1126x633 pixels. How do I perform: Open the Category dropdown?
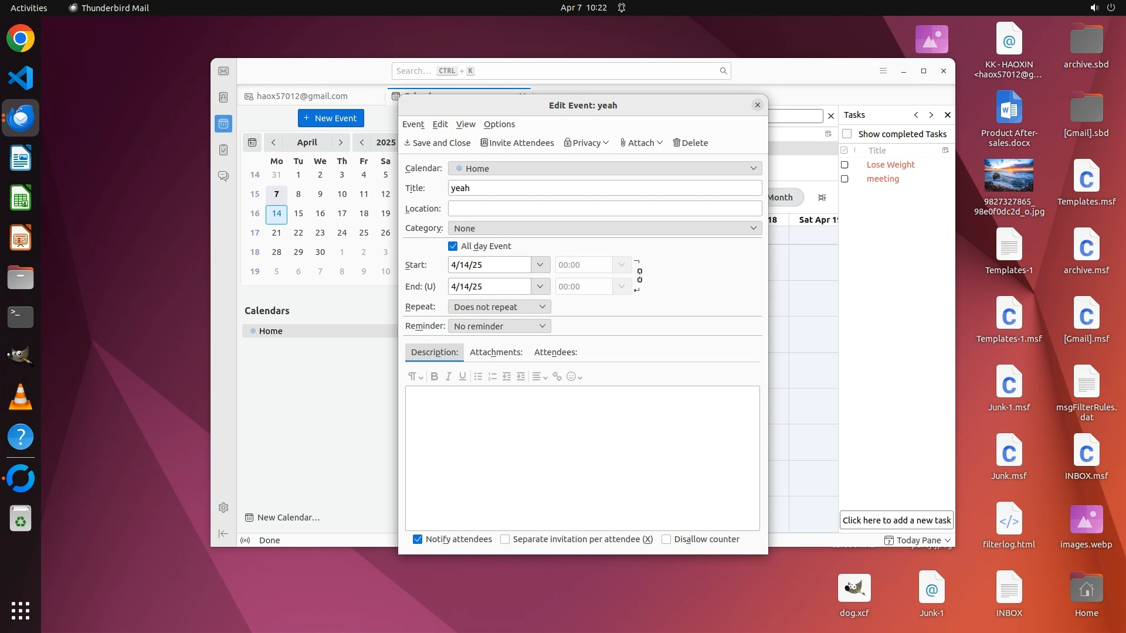click(604, 228)
